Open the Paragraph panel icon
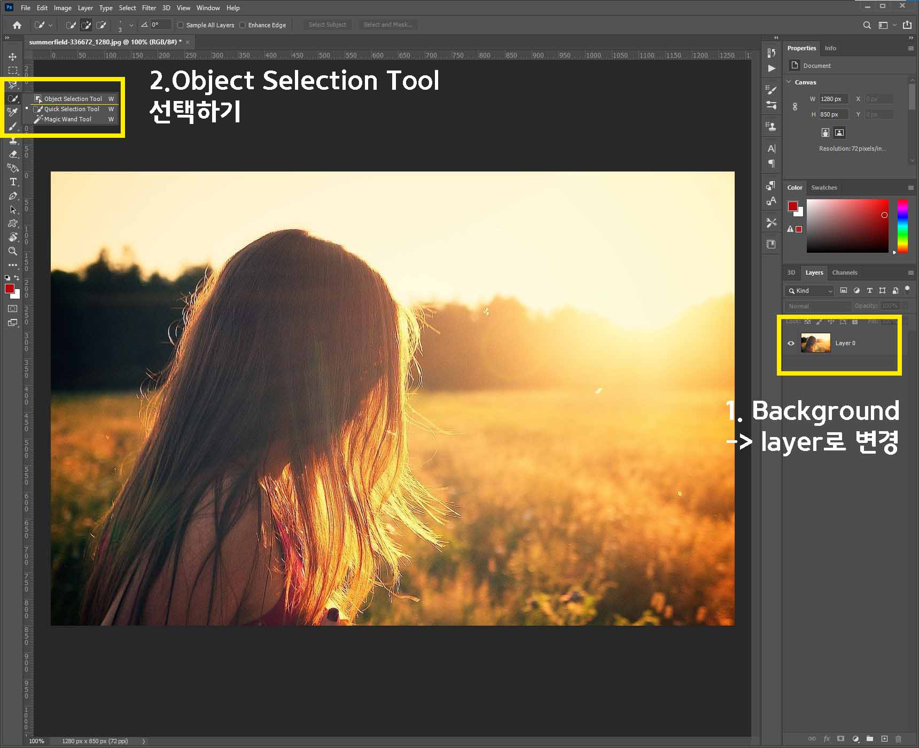Viewport: 919px width, 748px height. [771, 163]
